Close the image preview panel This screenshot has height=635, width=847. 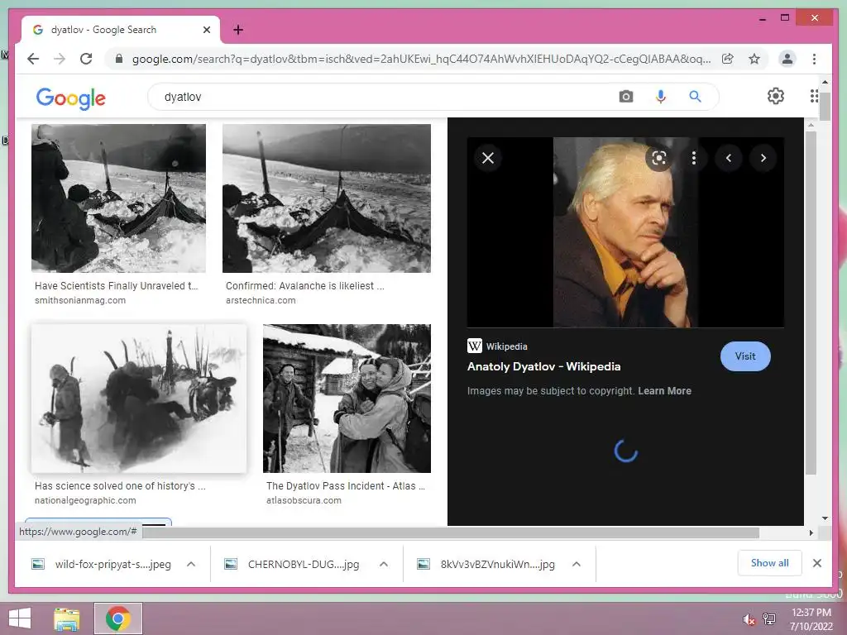coord(488,158)
